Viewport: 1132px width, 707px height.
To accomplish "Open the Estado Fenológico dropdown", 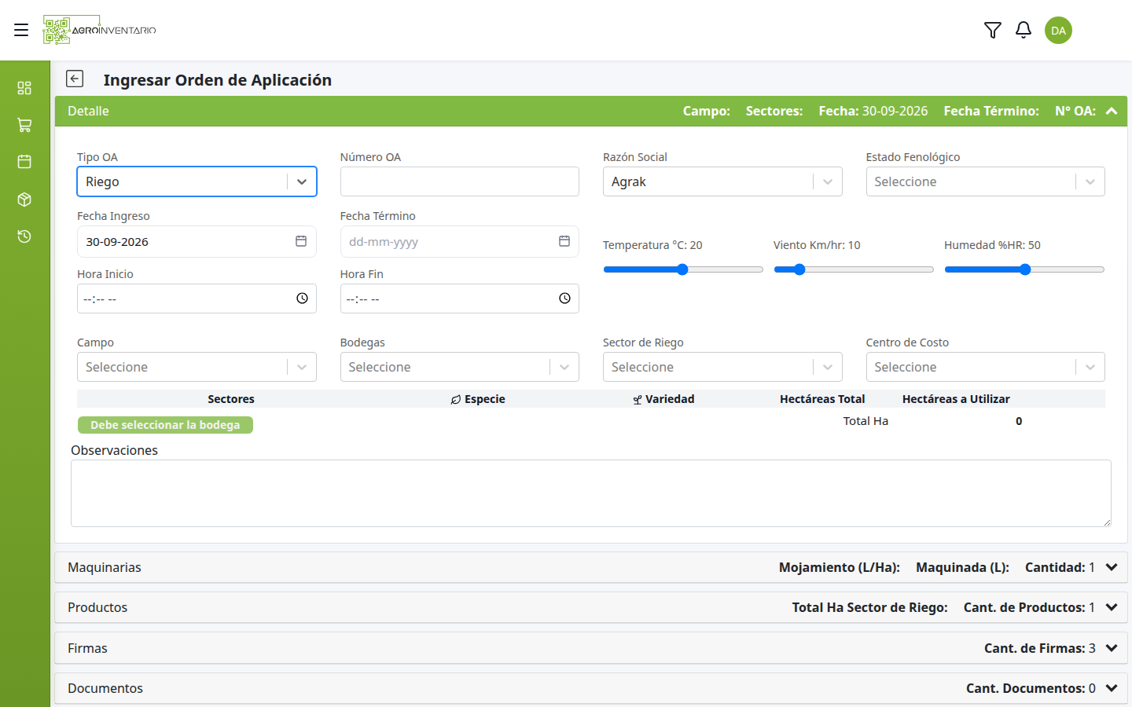I will click(985, 181).
